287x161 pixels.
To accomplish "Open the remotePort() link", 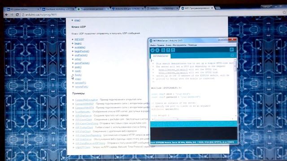I will 82,87.
